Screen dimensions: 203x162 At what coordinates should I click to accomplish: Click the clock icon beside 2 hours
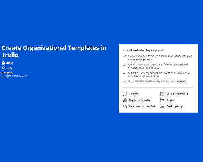pos(125,94)
